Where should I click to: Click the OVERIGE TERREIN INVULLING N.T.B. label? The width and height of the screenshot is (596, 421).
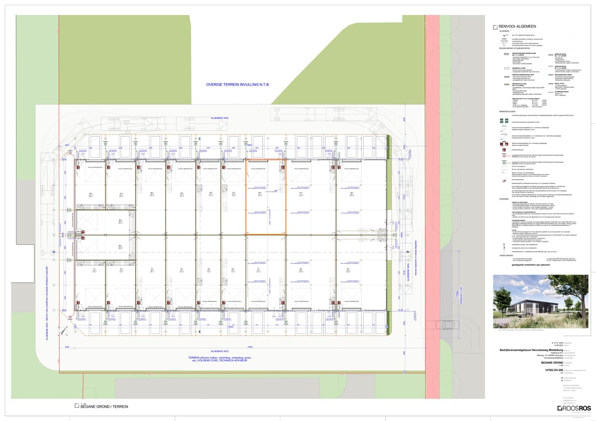pos(241,85)
